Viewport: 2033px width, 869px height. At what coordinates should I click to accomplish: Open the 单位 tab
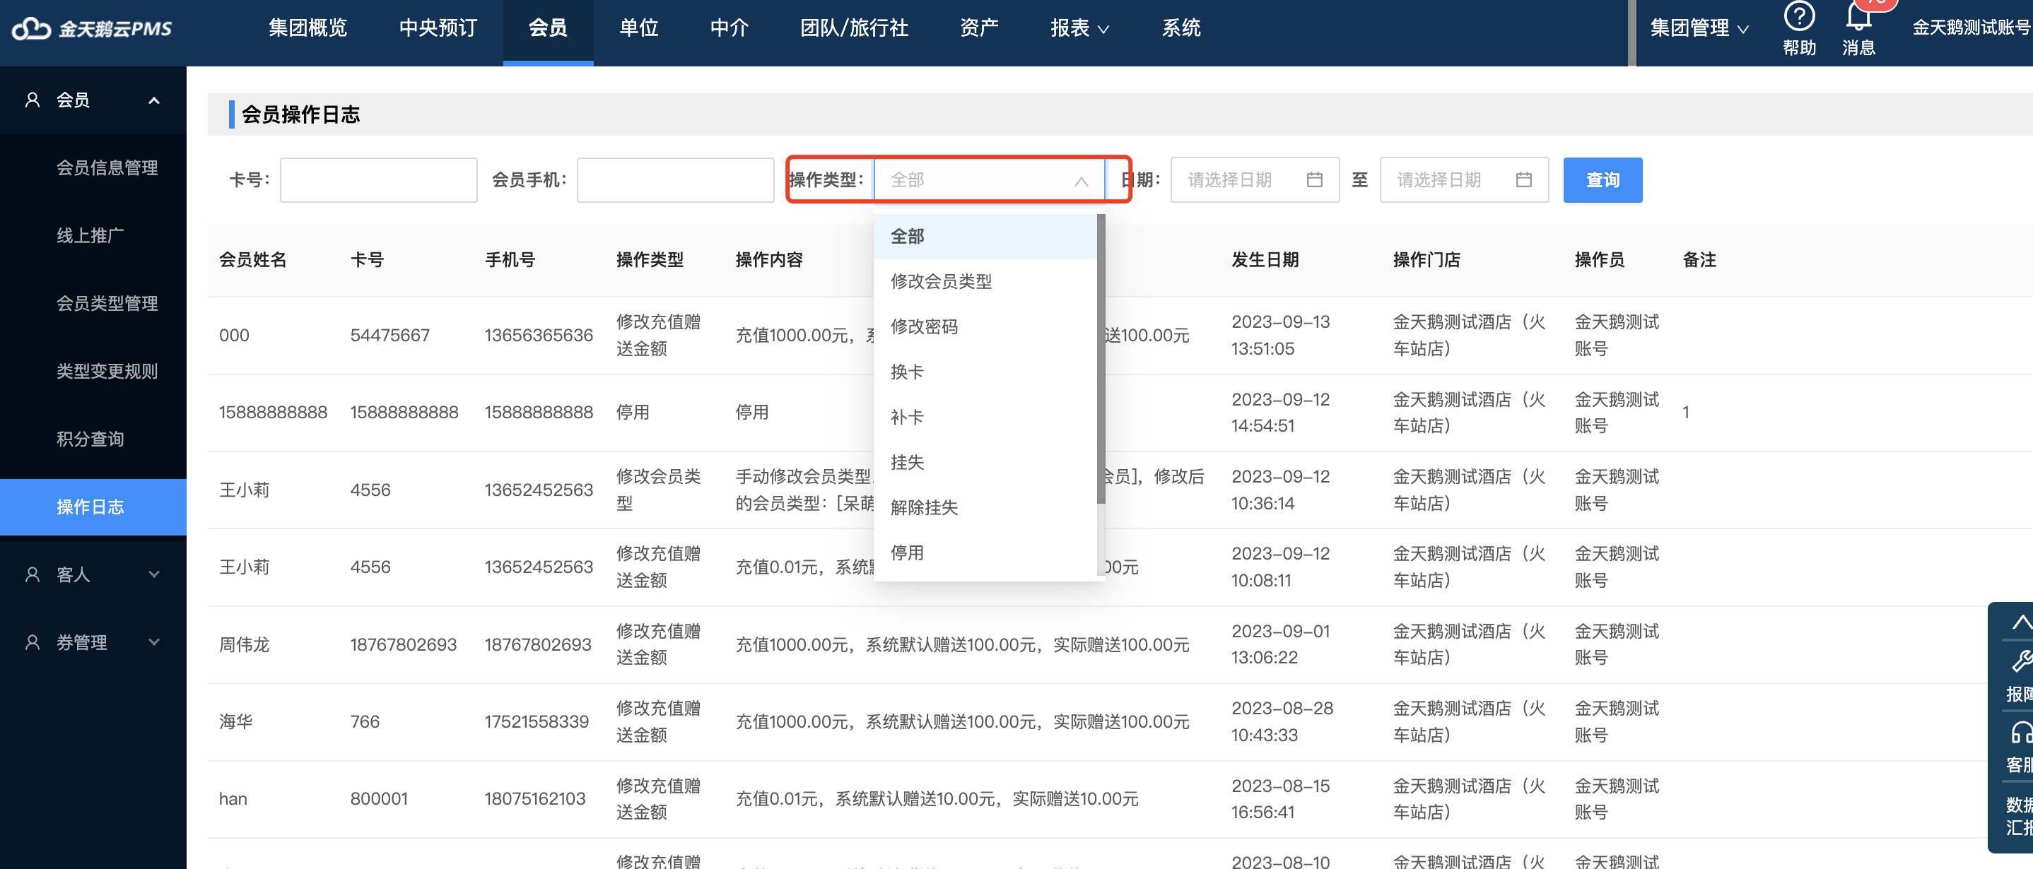coord(638,29)
